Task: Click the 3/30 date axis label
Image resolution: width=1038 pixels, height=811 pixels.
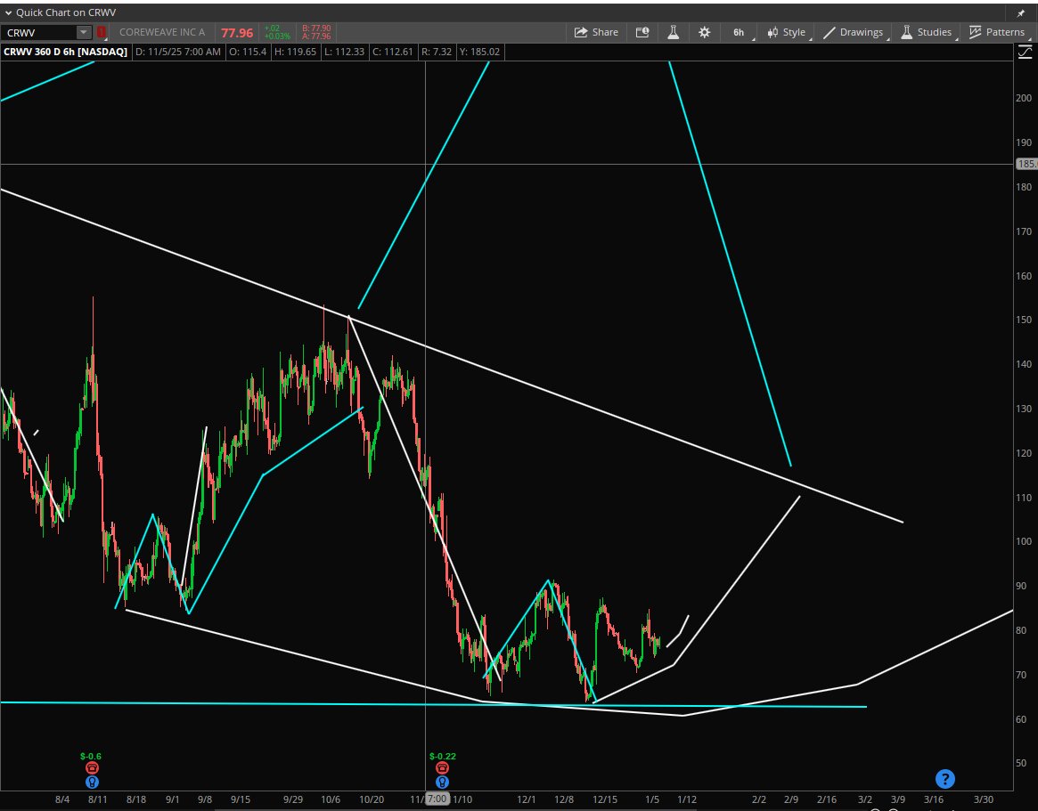Action: 984,799
